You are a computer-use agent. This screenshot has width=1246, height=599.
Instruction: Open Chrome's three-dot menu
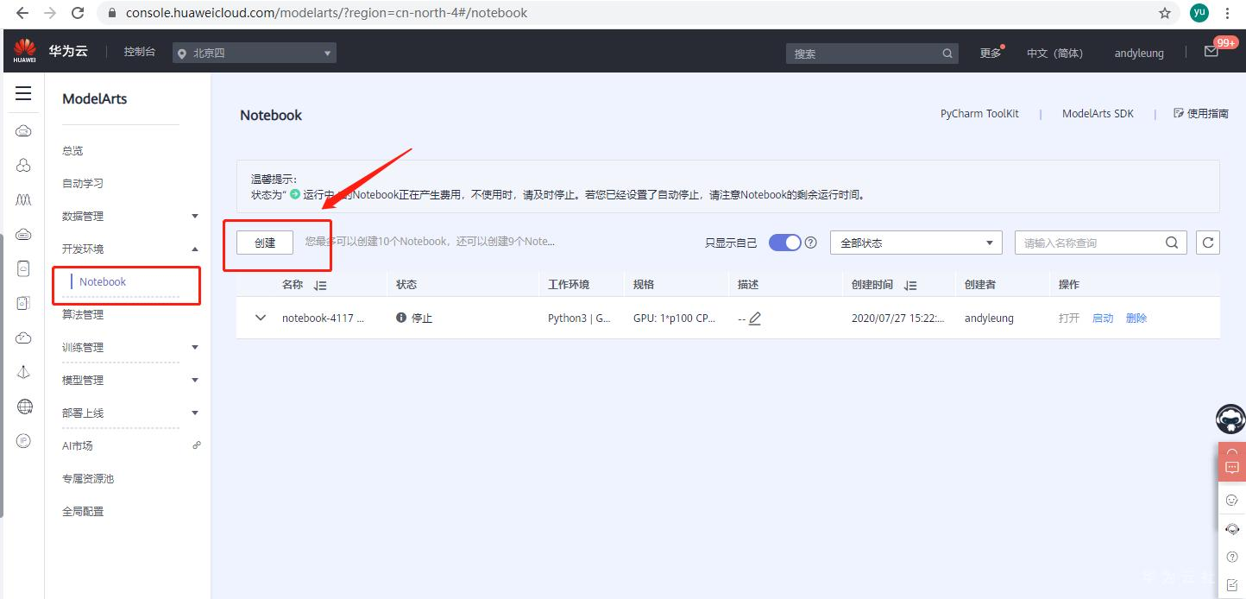click(1228, 13)
